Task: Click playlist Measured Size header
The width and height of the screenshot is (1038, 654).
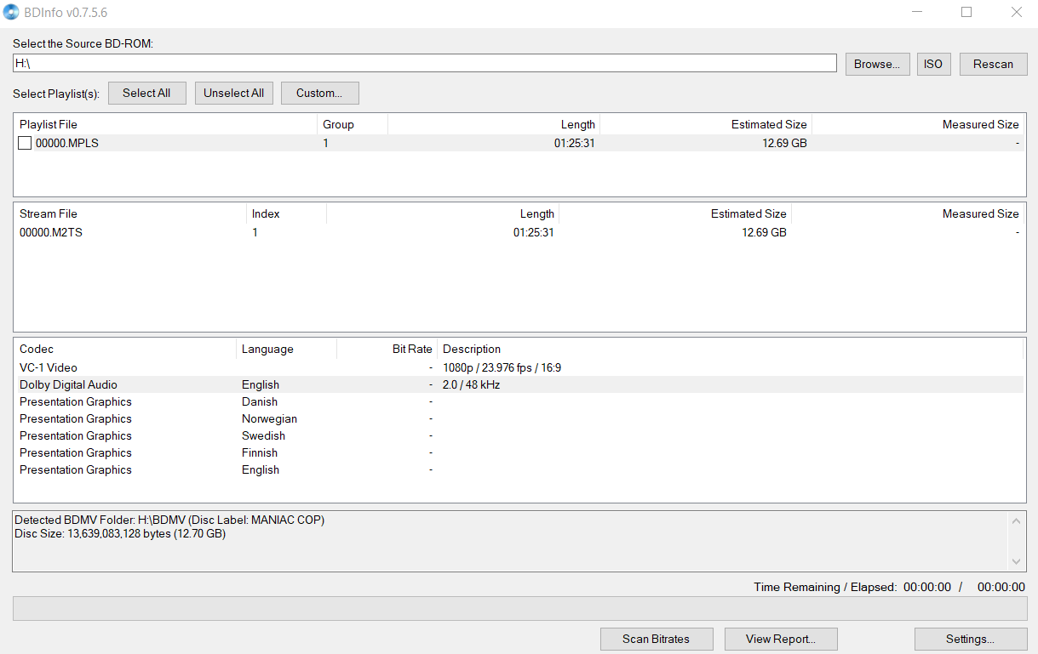Action: 919,124
